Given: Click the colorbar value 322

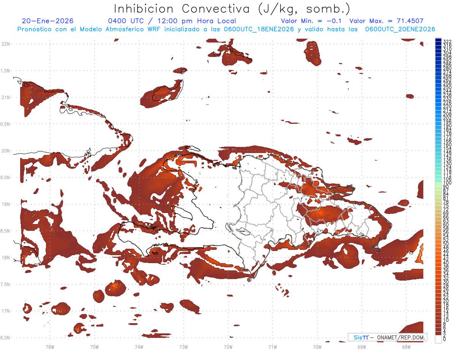Looking at the screenshot, I should pyautogui.click(x=447, y=41).
